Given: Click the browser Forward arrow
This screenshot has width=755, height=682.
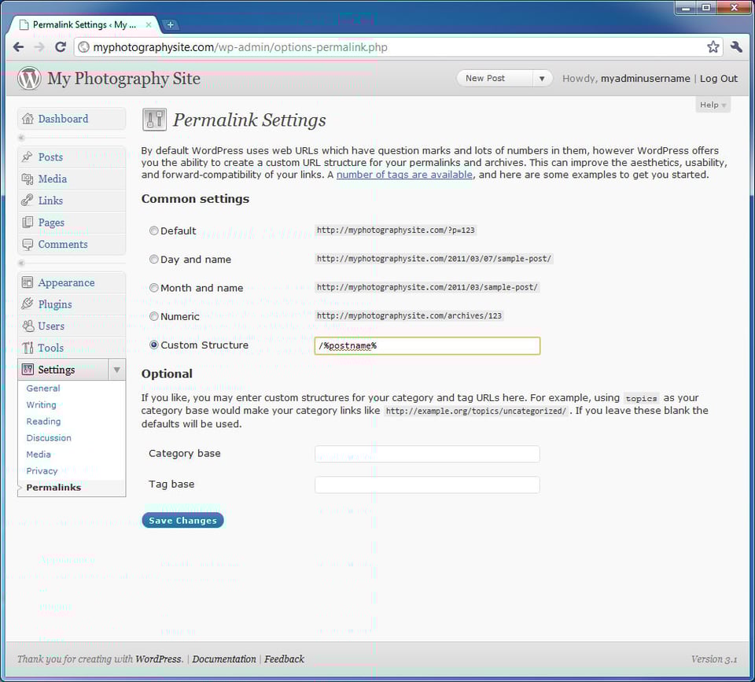Looking at the screenshot, I should 39,46.
